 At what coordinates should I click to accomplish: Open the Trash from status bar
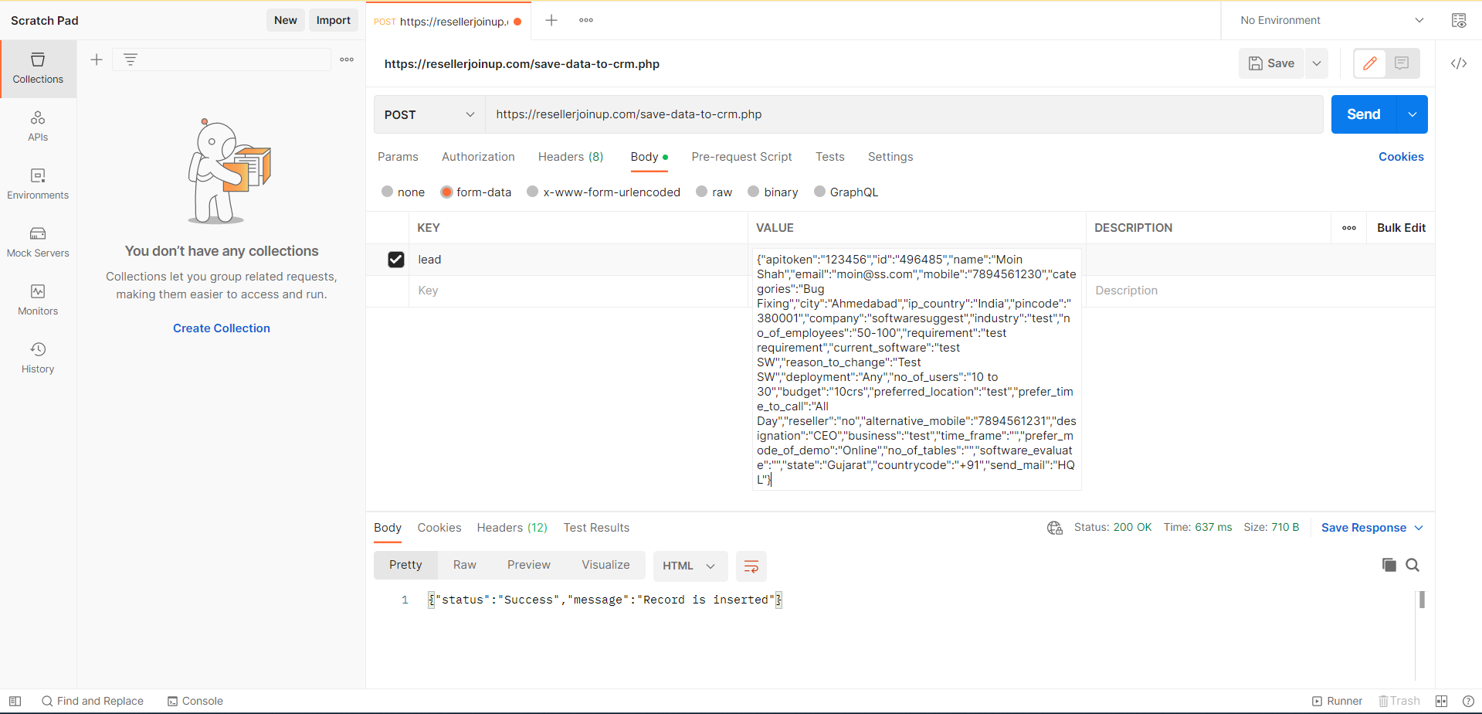(x=1399, y=701)
